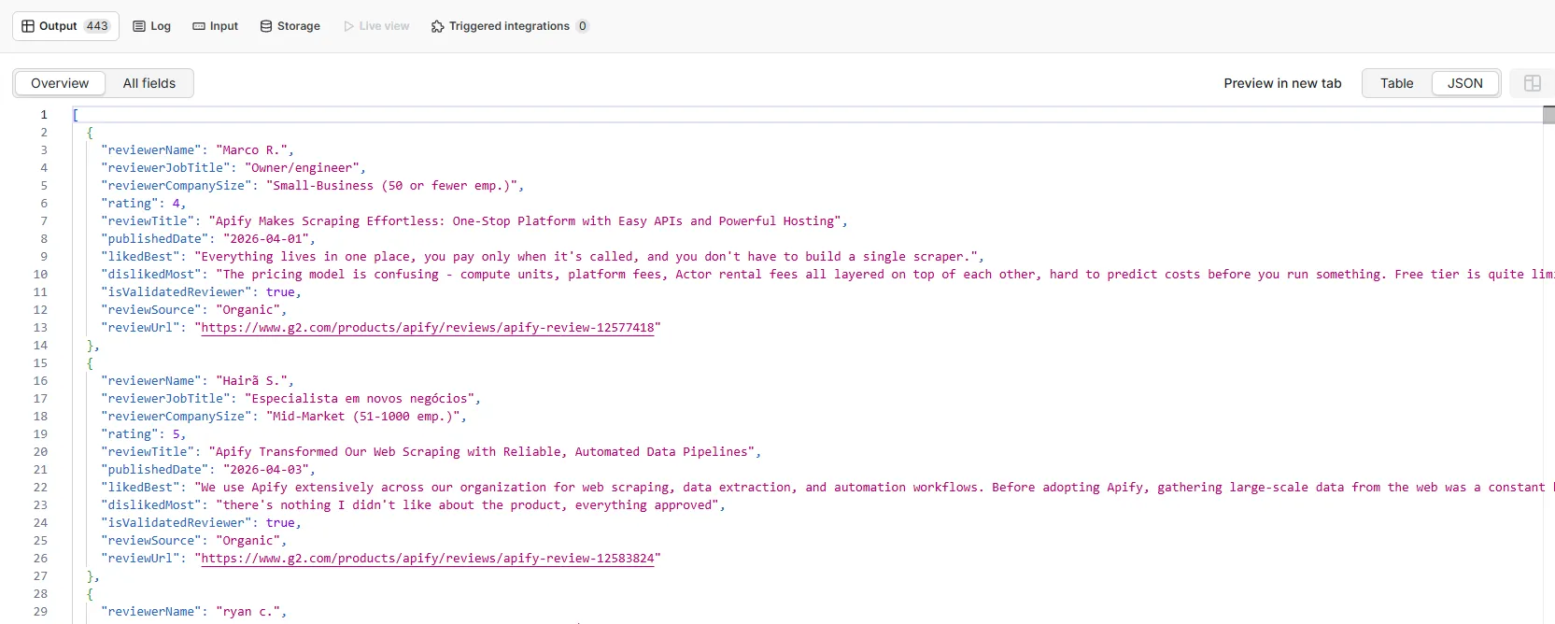
Task: Go to the Storage tab
Action: coord(290,26)
